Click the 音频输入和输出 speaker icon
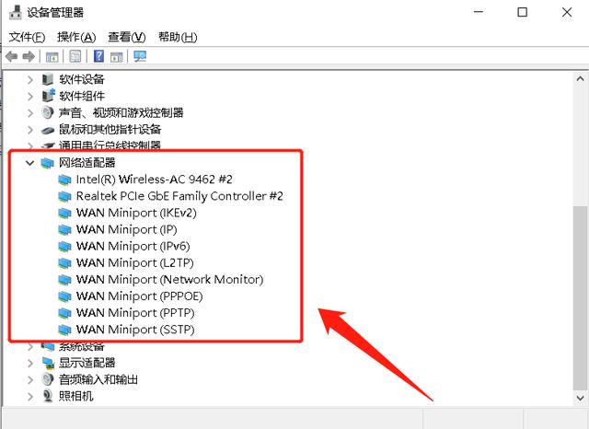 click(48, 379)
